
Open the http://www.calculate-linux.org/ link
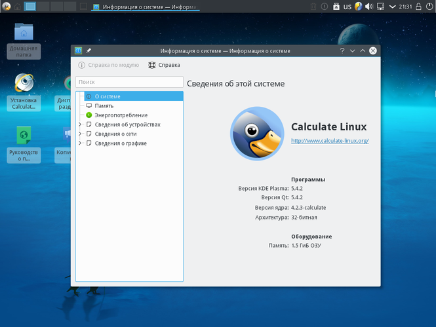point(330,141)
